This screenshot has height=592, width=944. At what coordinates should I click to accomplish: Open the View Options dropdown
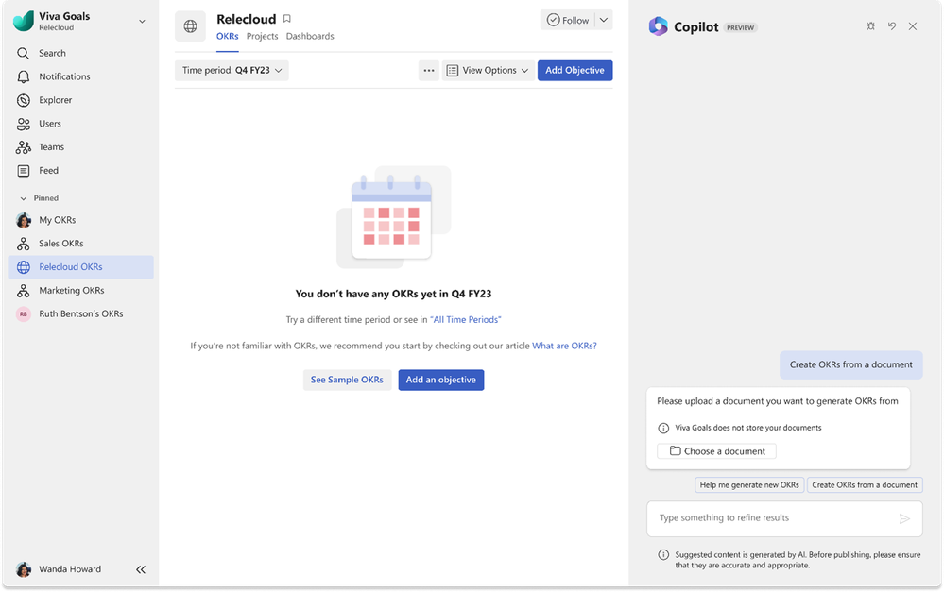pos(488,71)
